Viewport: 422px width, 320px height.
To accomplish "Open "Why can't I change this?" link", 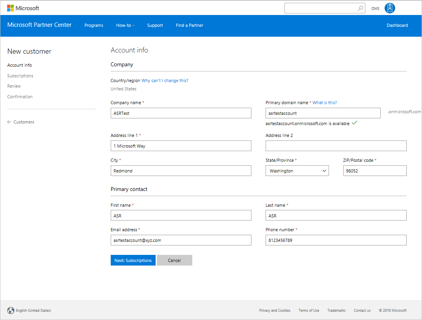I will click(x=165, y=80).
